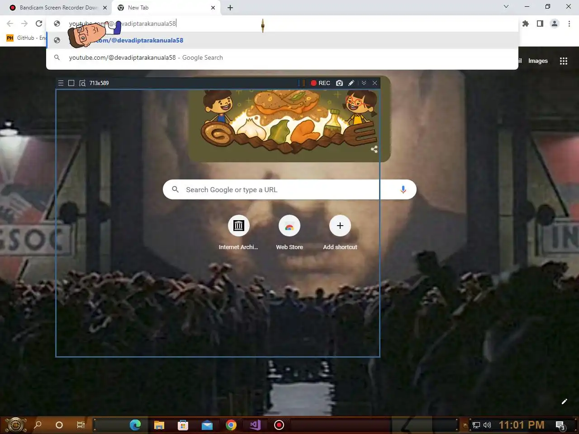Close the Bandicam Screen Recorder tab

pyautogui.click(x=105, y=8)
